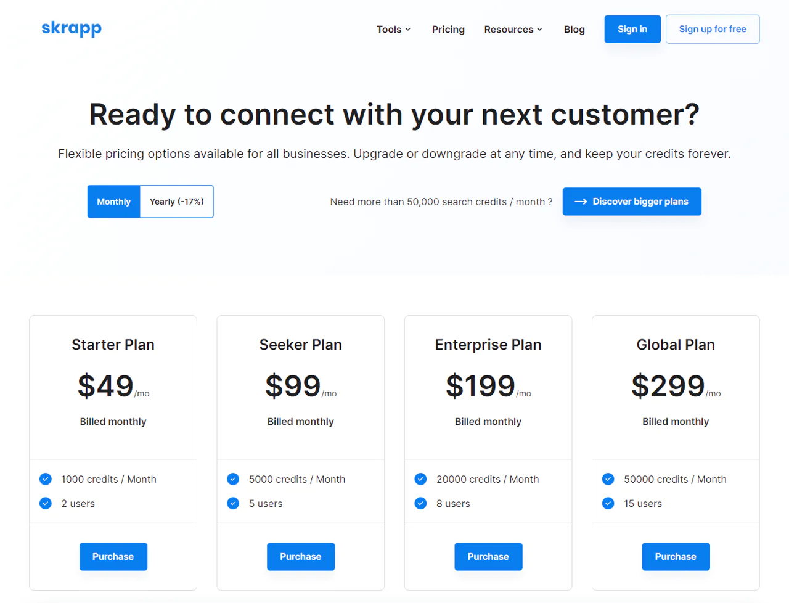Image resolution: width=789 pixels, height=603 pixels.
Task: Click the checkmark beside 1000 credits / Month
Action: tap(45, 479)
